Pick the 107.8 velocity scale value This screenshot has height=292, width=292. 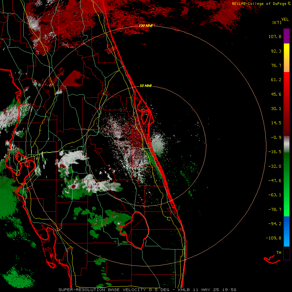click(275, 36)
